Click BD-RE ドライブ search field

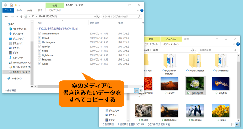[121, 16]
